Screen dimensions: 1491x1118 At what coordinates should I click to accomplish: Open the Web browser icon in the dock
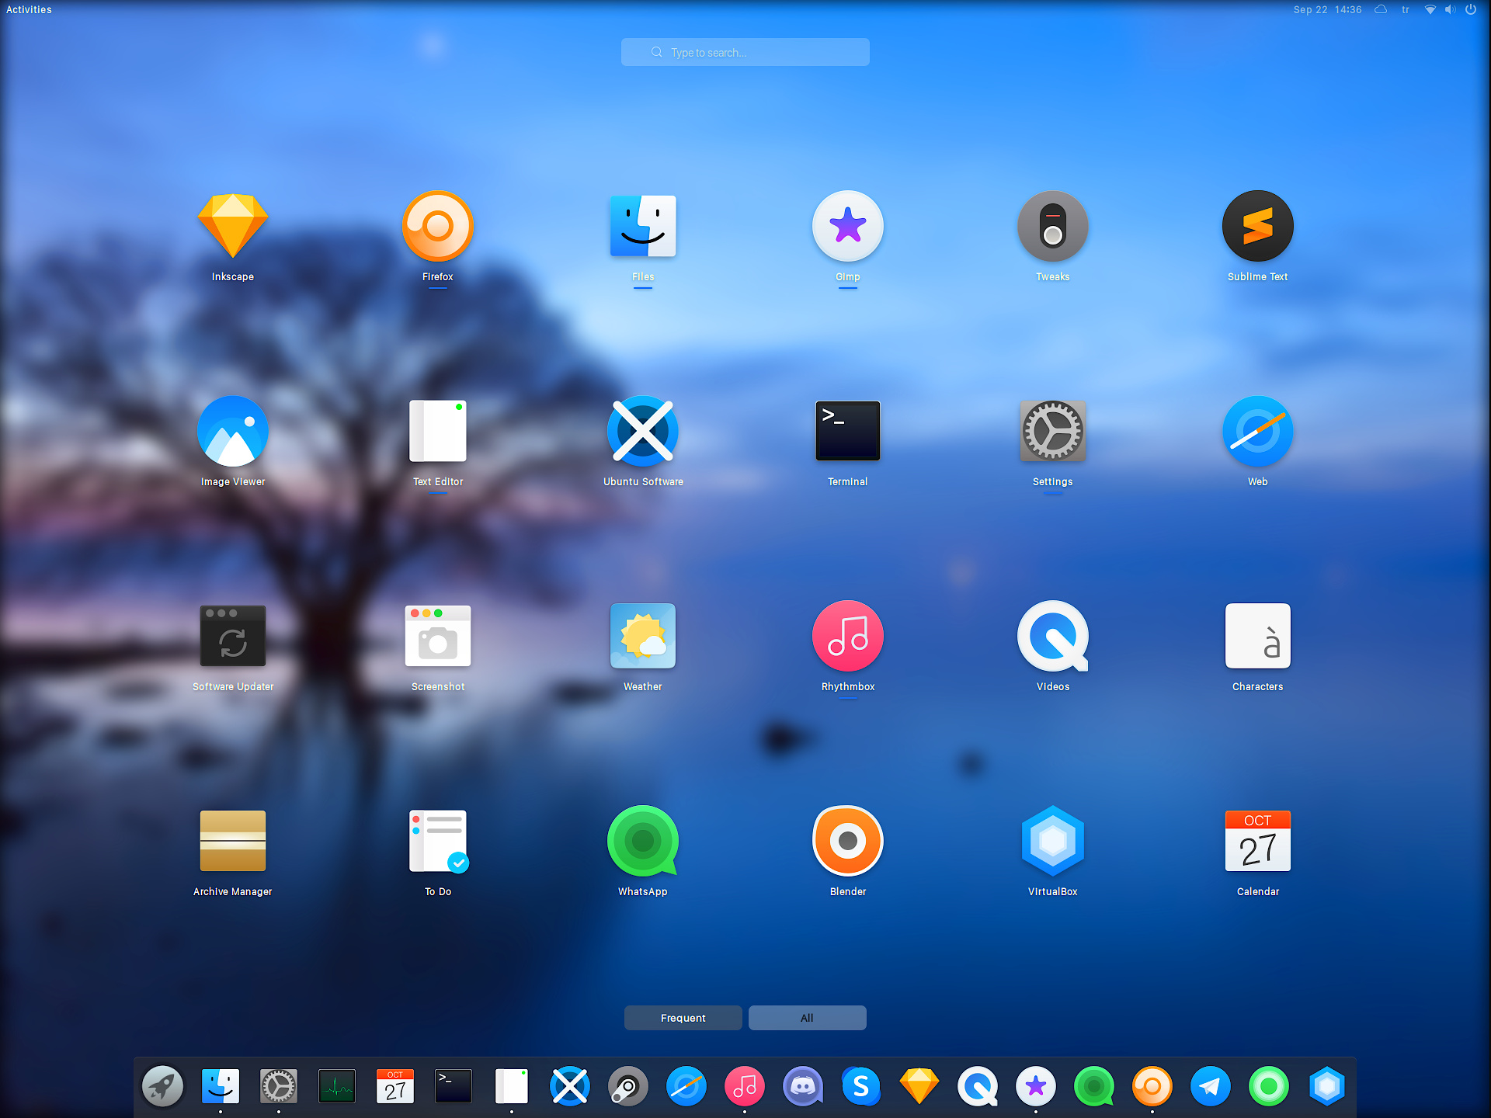coord(686,1086)
